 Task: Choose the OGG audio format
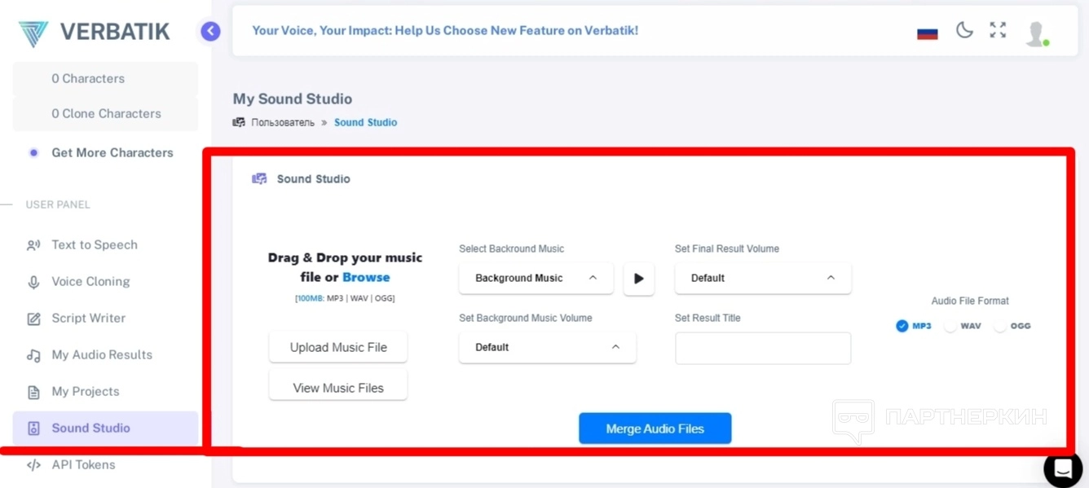pyautogui.click(x=1000, y=326)
